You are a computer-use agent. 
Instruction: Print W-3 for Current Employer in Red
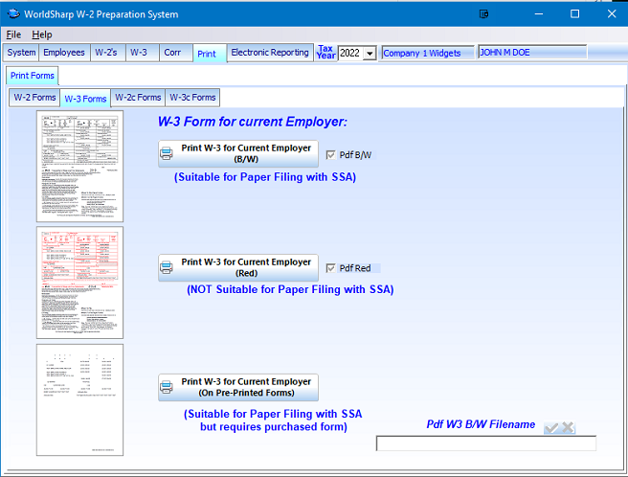click(x=237, y=267)
